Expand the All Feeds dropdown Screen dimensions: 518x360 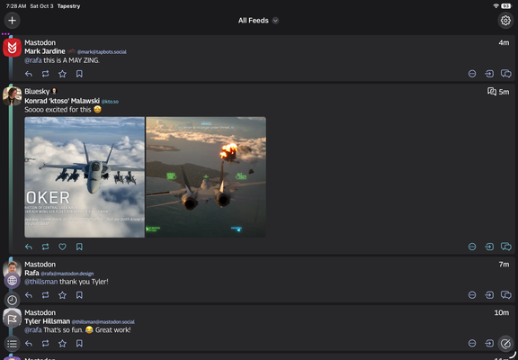click(258, 21)
